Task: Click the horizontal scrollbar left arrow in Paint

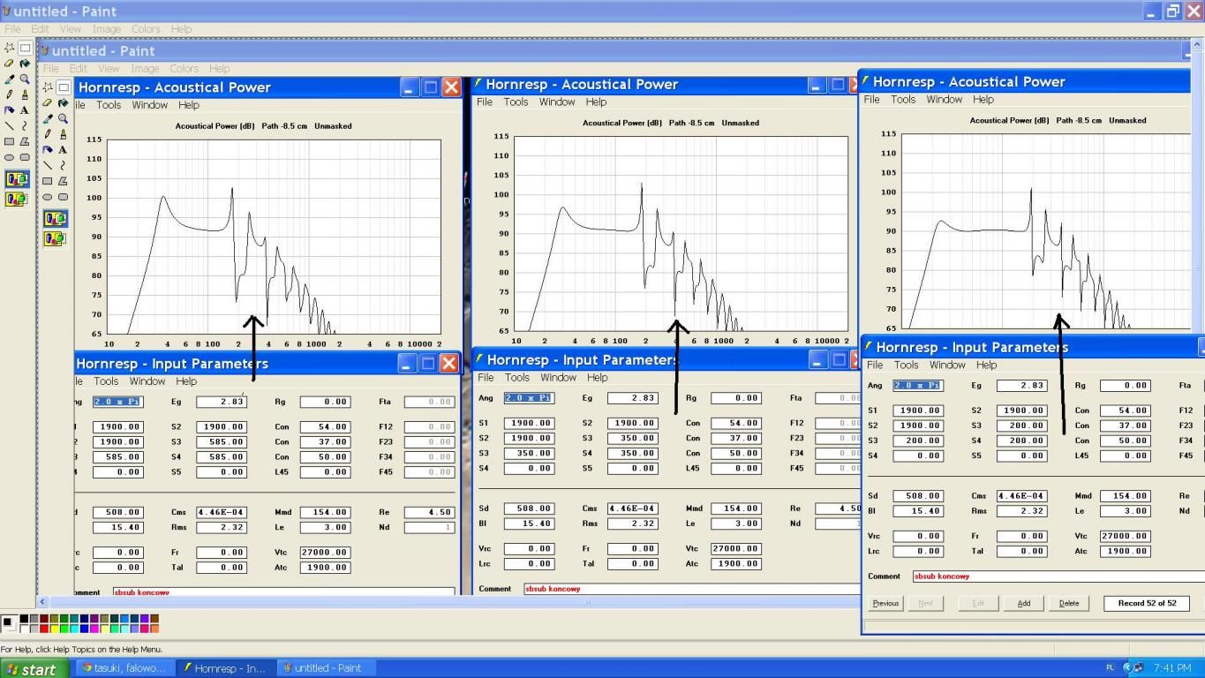Action: point(42,602)
